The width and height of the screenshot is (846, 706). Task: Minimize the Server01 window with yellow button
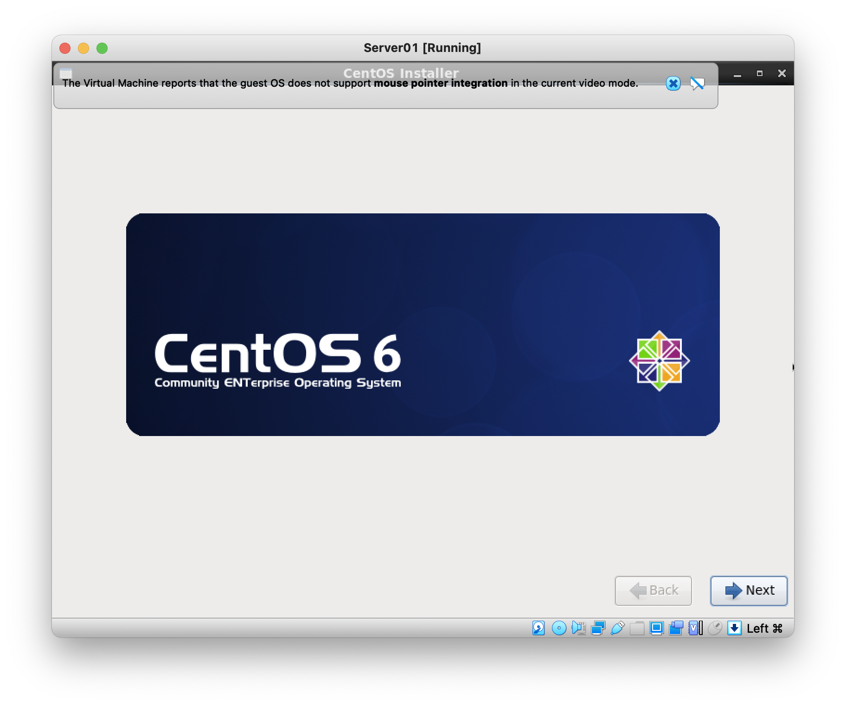(83, 48)
